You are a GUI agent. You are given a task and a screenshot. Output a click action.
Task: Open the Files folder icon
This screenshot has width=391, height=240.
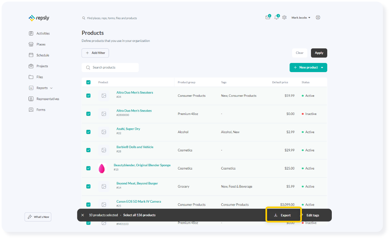point(31,77)
